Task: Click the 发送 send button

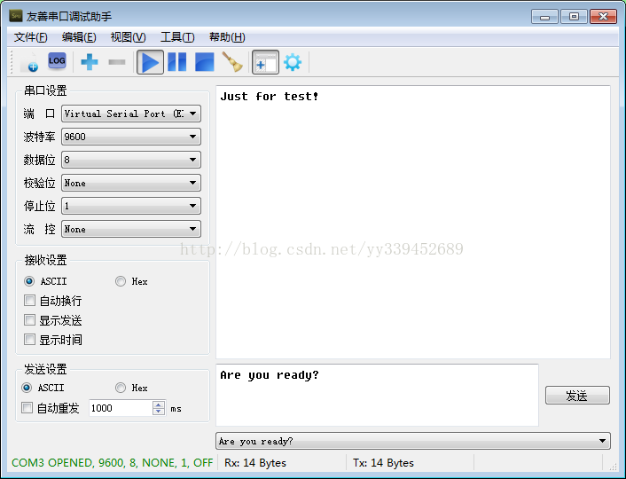Action: [x=577, y=396]
